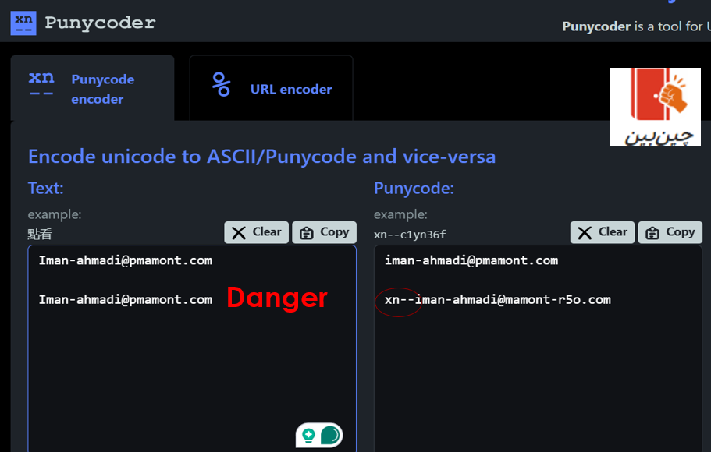Click the Encode unicode to ASCII/Punycode heading
Viewport: 711px width, 452px height.
(261, 157)
